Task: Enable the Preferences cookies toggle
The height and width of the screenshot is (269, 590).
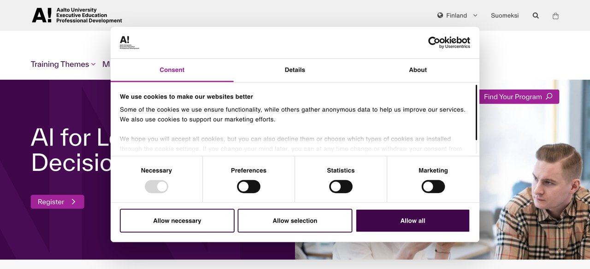Action: [x=248, y=187]
